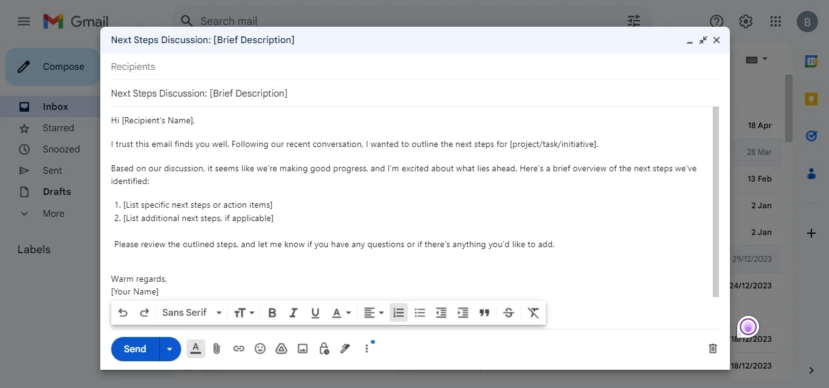Viewport: 829px width, 388px height.
Task: Insert a photo into the email
Action: point(302,349)
